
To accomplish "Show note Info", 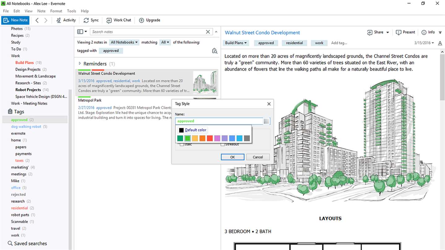I will [428, 32].
